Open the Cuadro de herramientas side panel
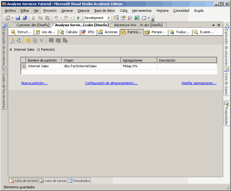The height and width of the screenshot is (191, 231). click(x=4, y=88)
